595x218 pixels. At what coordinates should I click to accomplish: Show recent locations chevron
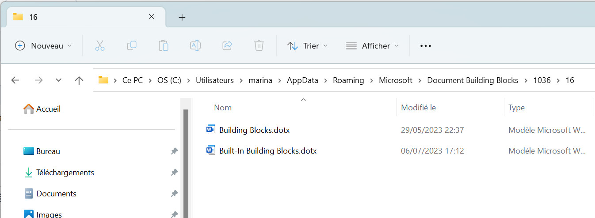tap(58, 80)
